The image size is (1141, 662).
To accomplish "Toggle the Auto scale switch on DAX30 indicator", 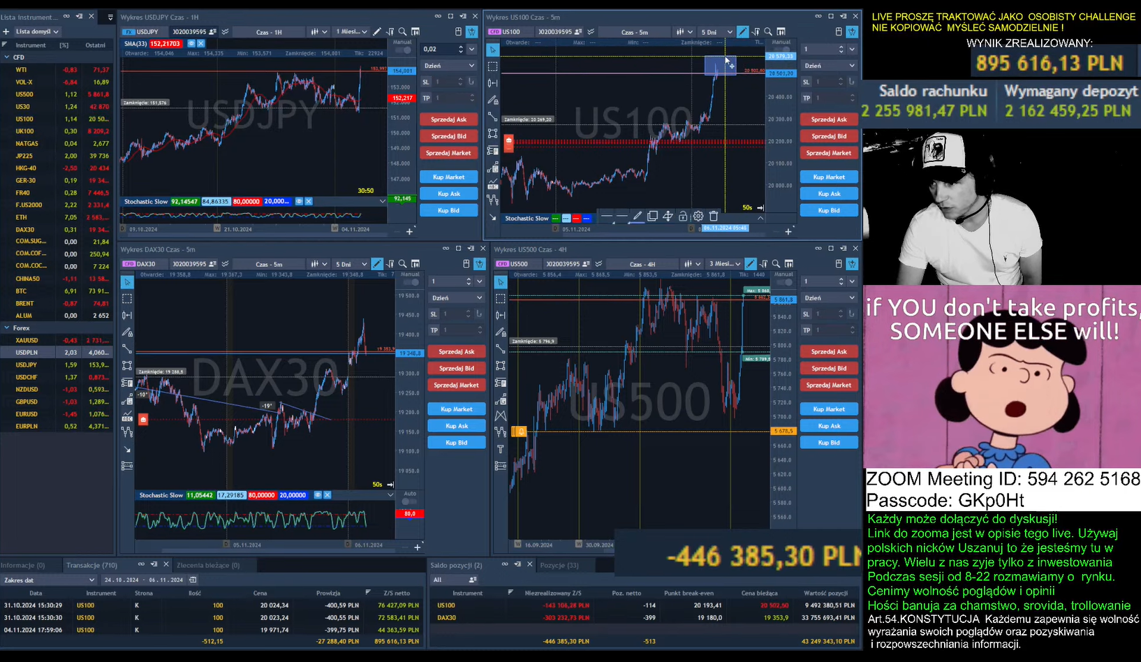I will point(410,501).
